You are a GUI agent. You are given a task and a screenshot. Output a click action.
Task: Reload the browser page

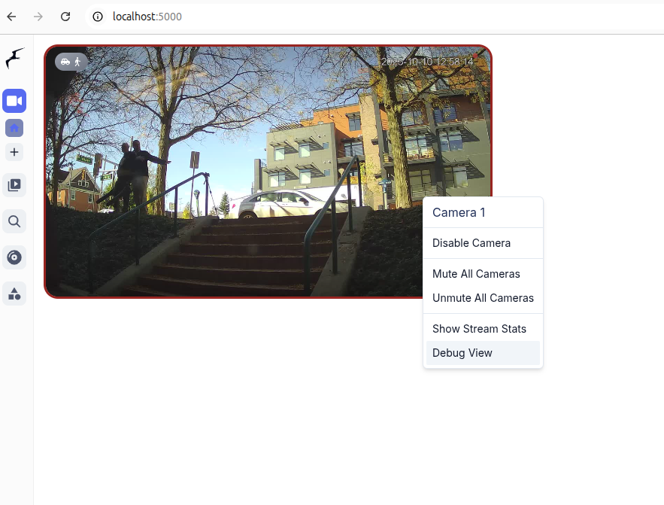65,17
